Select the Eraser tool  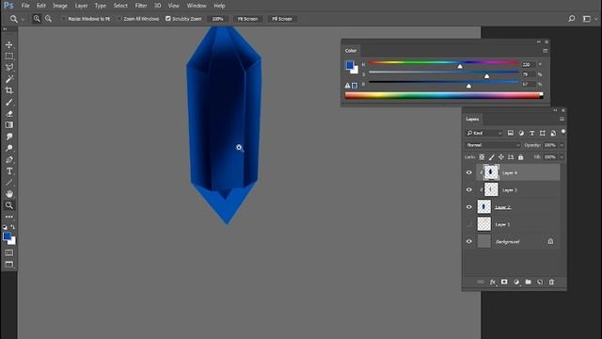tap(9, 114)
